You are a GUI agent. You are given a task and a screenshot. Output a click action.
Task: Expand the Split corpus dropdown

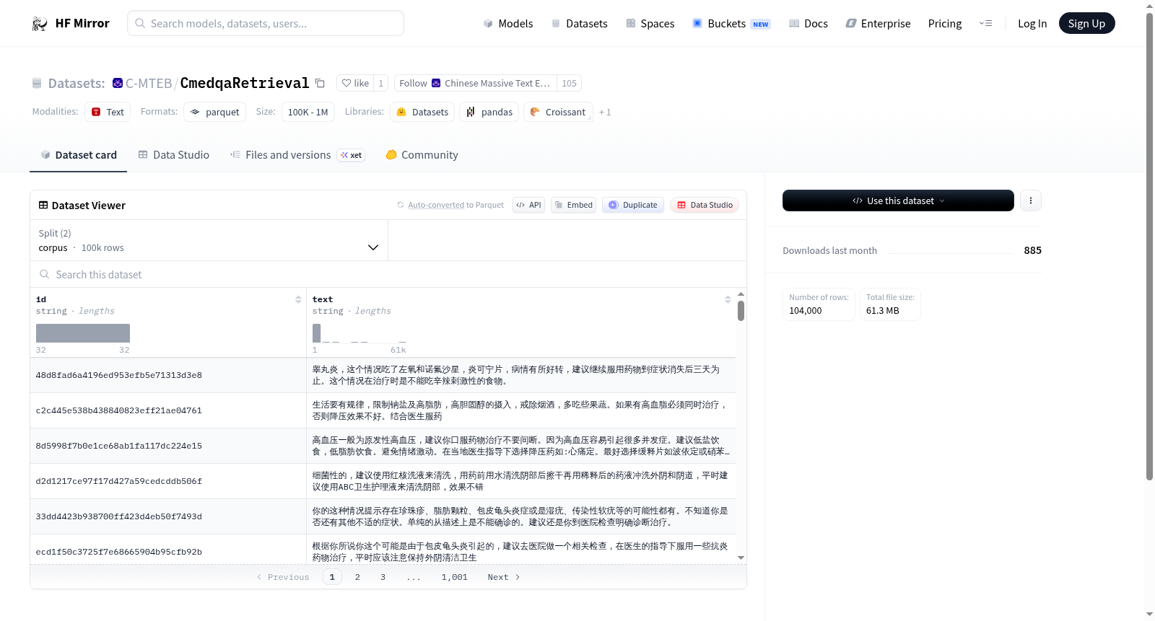[209, 240]
